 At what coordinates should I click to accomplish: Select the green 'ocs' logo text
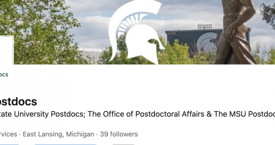click(4, 75)
